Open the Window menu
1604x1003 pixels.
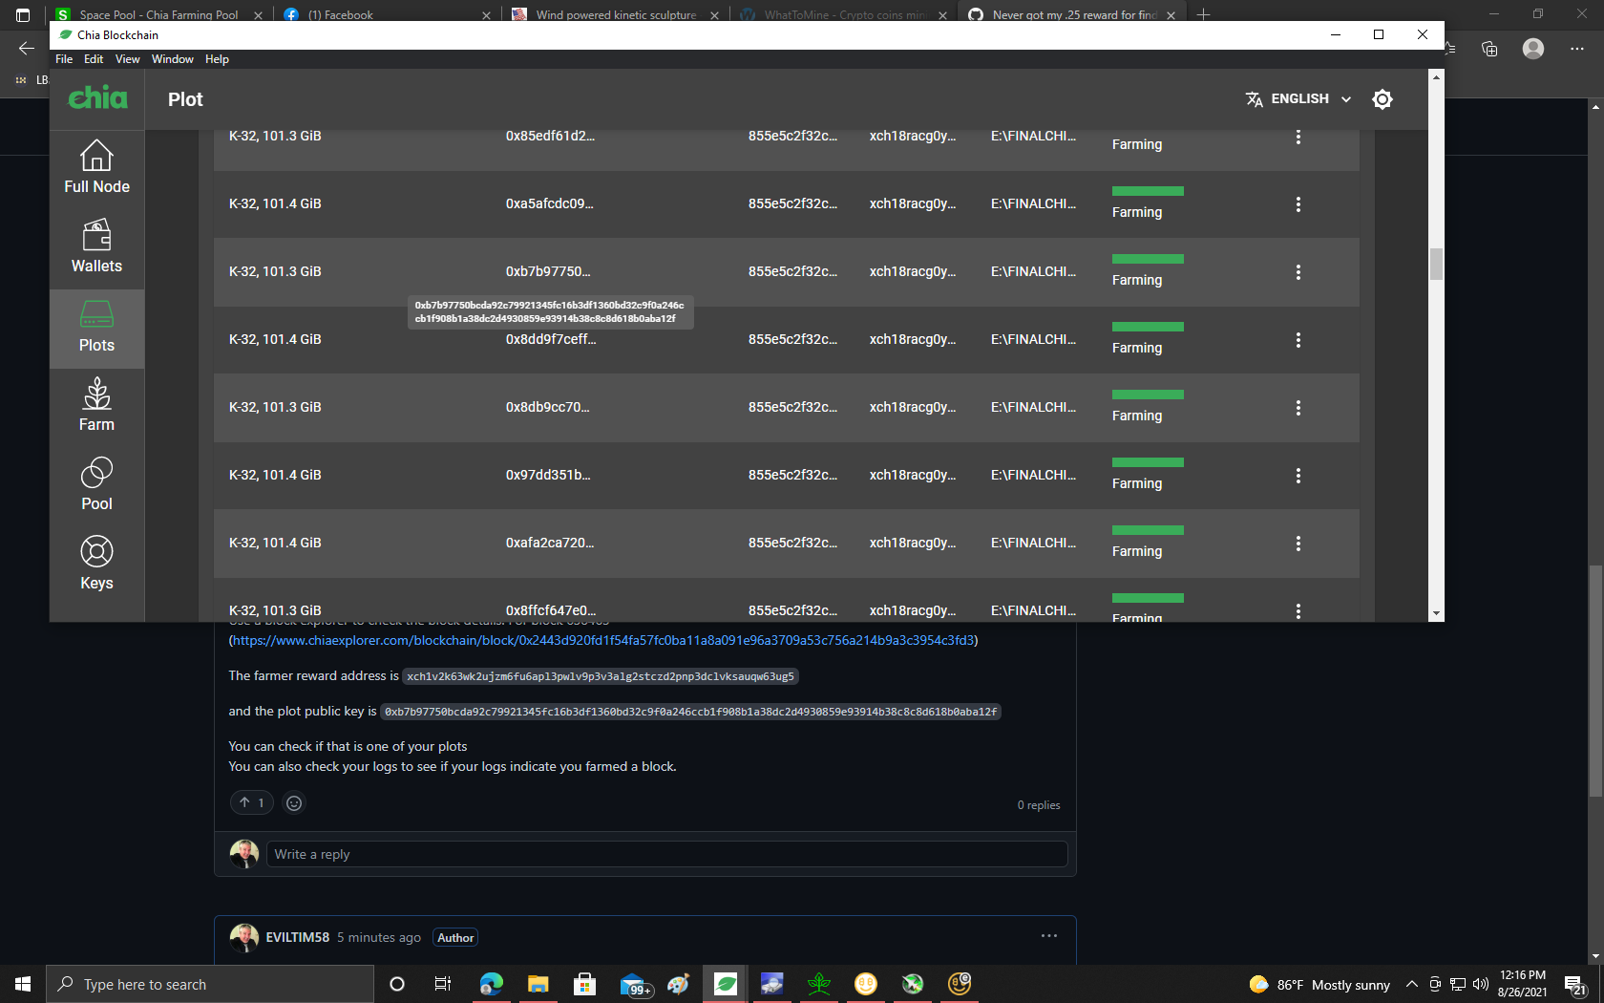(x=173, y=59)
